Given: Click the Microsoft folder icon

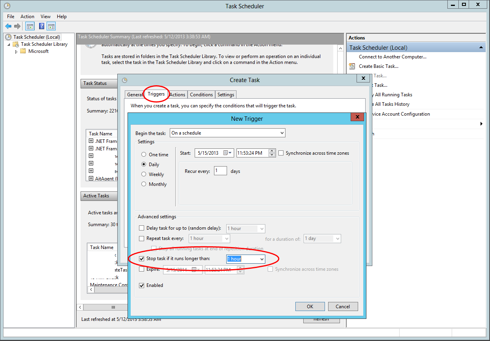Looking at the screenshot, I should [x=23, y=51].
